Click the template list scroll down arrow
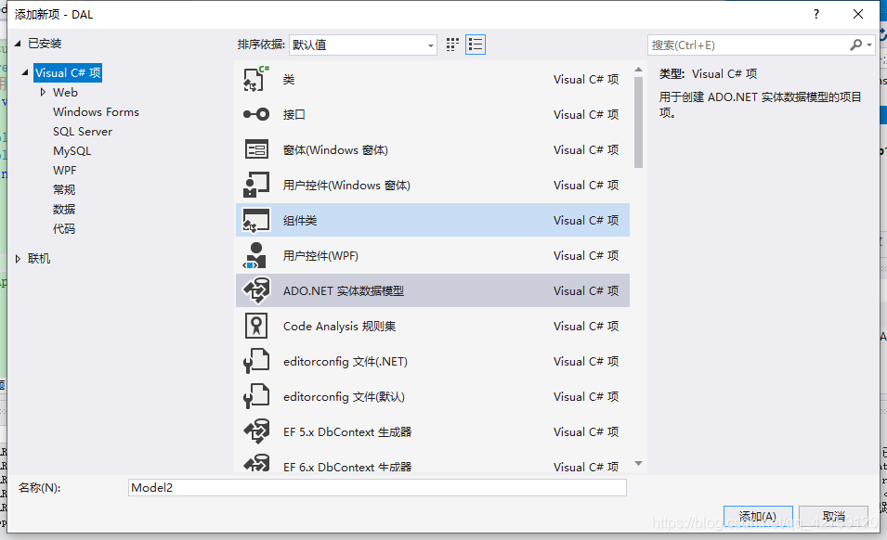The width and height of the screenshot is (887, 540). tap(639, 464)
